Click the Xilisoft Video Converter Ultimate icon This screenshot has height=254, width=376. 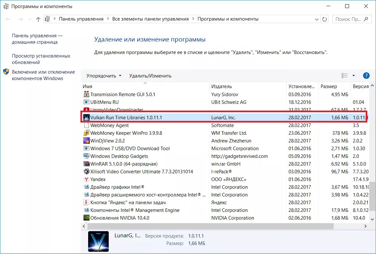(x=86, y=172)
